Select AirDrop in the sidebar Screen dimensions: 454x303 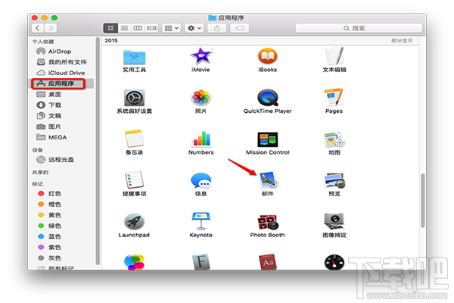point(61,52)
